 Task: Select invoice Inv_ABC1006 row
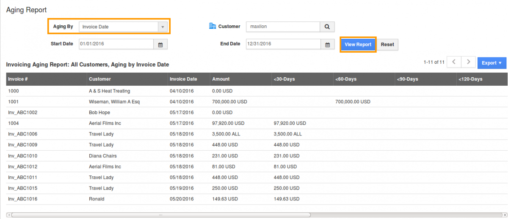click(20, 134)
